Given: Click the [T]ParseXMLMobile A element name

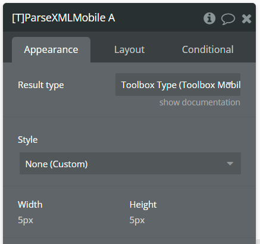Looking at the screenshot, I should point(64,18).
